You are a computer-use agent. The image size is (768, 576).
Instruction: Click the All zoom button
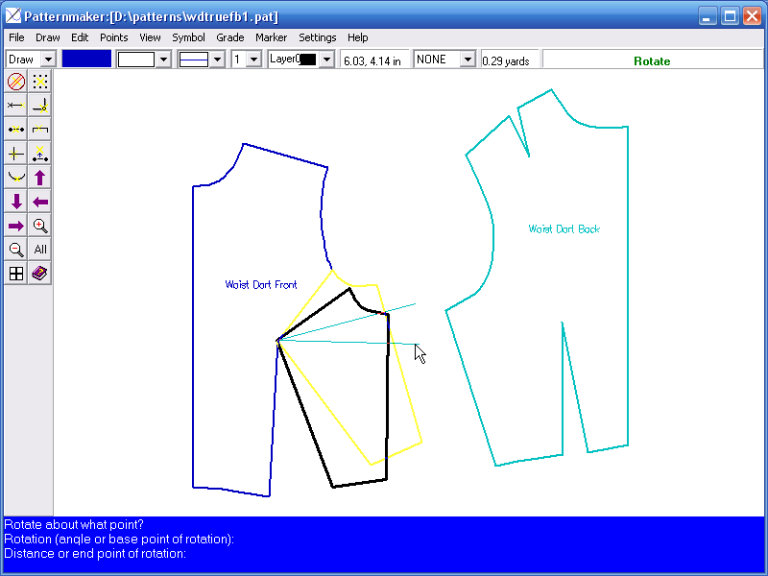pyautogui.click(x=39, y=250)
